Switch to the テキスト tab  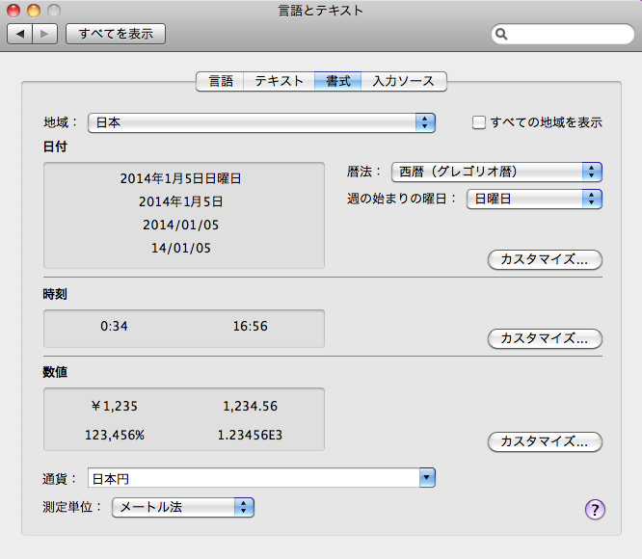pyautogui.click(x=279, y=81)
